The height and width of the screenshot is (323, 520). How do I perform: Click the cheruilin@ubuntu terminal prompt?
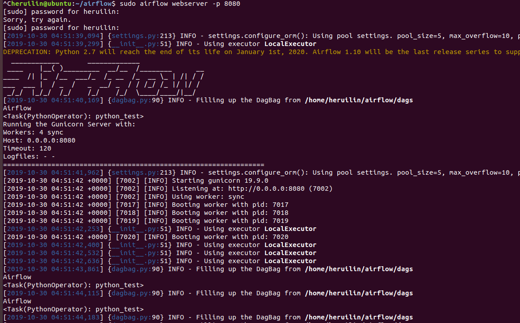[x=34, y=4]
